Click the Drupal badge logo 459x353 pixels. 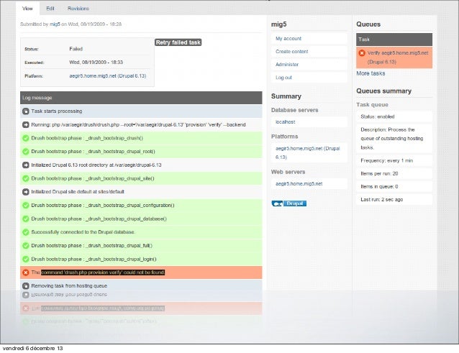(x=289, y=203)
